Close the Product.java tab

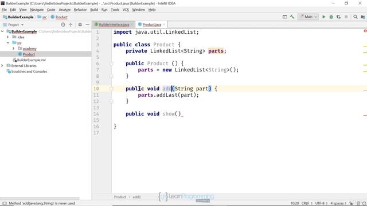tap(164, 25)
